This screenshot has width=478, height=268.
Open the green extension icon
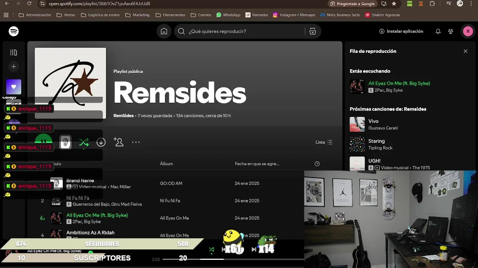(x=410, y=4)
